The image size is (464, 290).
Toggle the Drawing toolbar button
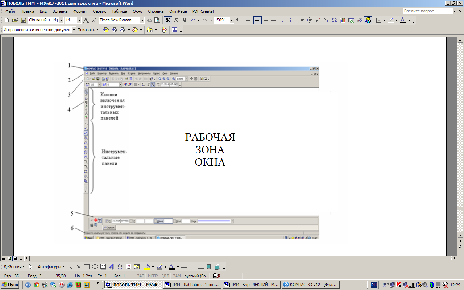click(x=368, y=20)
